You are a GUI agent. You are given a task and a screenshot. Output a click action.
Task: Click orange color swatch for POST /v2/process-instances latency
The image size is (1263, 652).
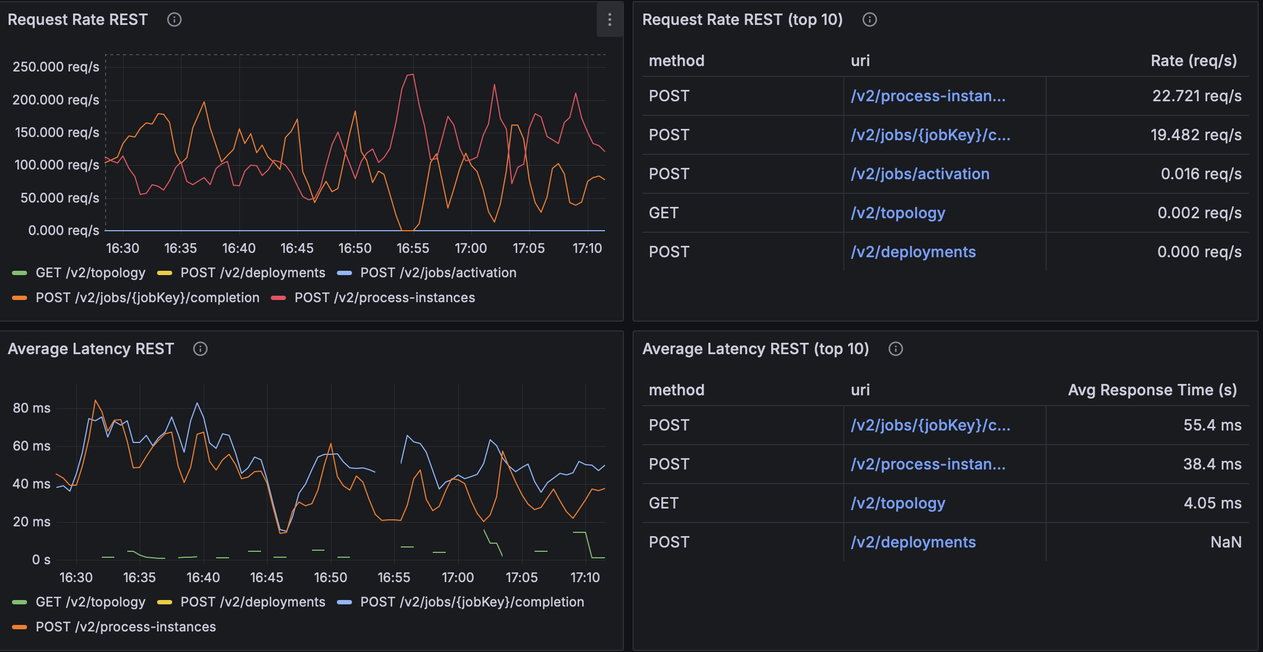tap(19, 627)
